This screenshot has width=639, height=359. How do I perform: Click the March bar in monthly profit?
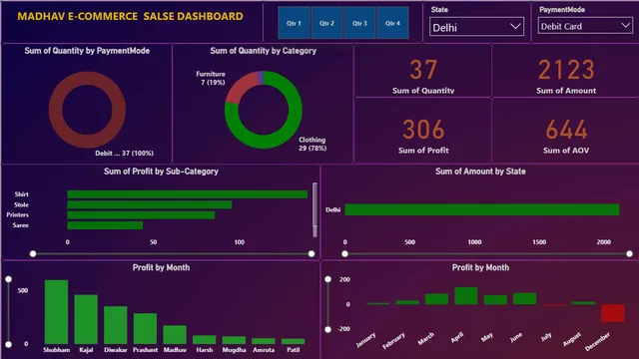(437, 299)
